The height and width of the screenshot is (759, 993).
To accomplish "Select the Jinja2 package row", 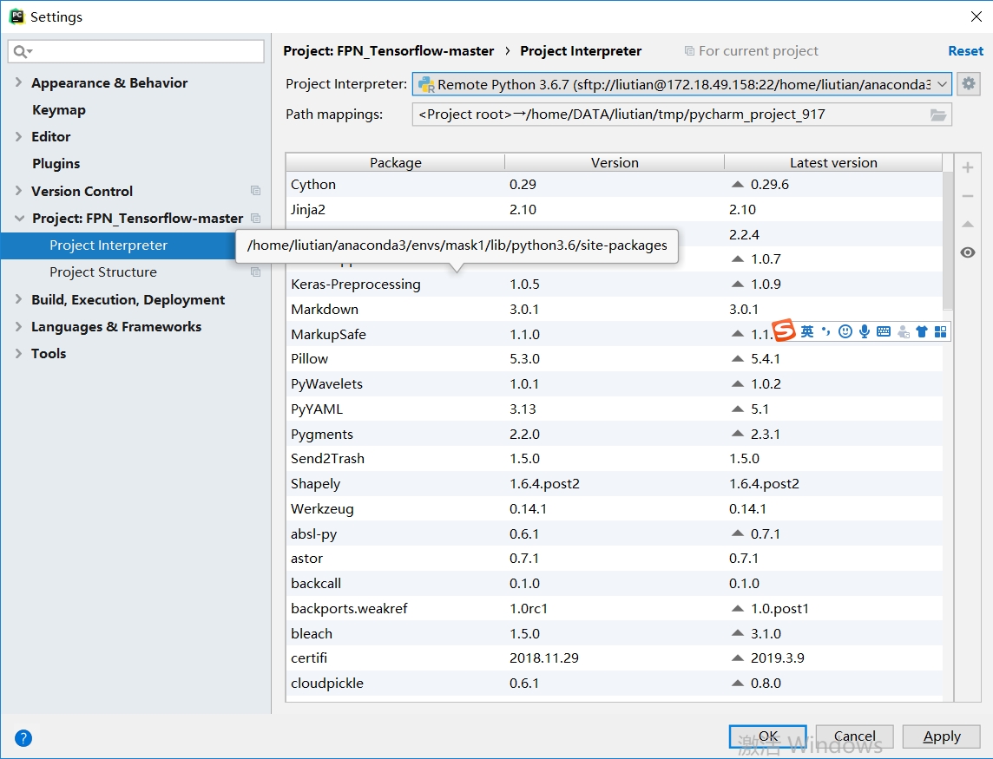I will (615, 210).
